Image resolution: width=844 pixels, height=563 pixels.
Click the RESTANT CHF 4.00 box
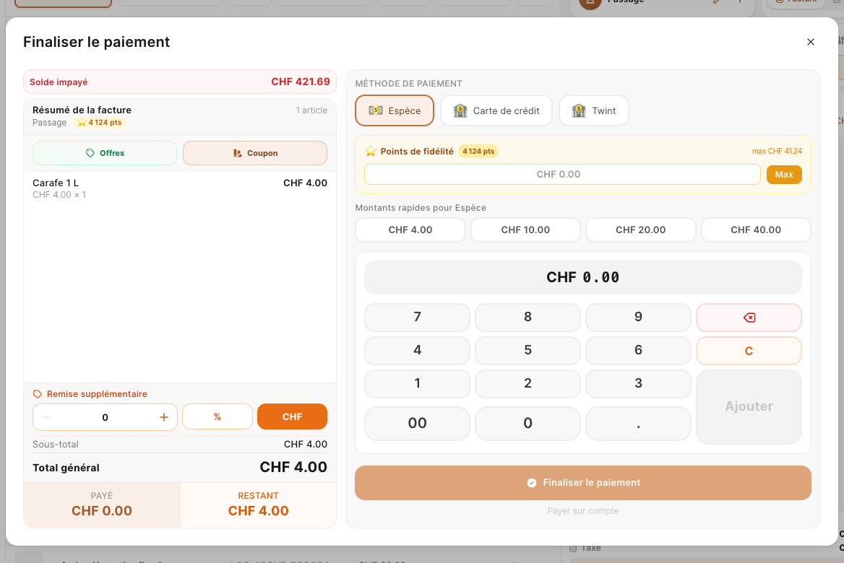259,505
